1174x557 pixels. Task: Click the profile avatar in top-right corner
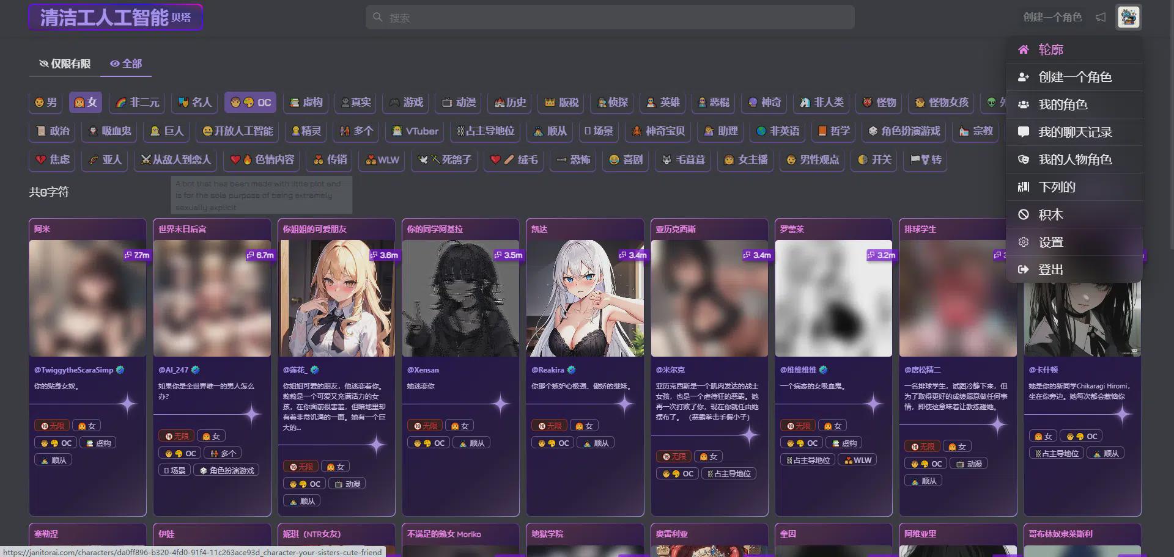click(x=1128, y=17)
